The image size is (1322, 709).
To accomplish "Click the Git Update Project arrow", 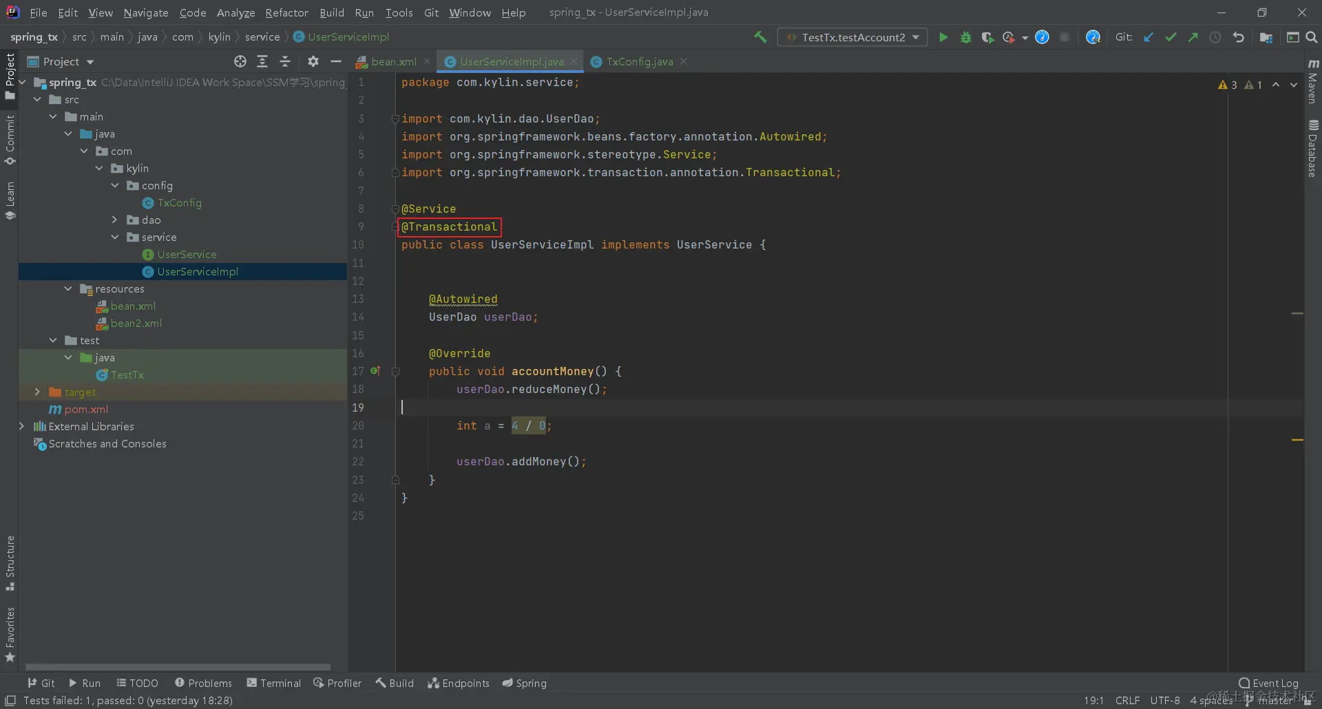I will click(1148, 37).
